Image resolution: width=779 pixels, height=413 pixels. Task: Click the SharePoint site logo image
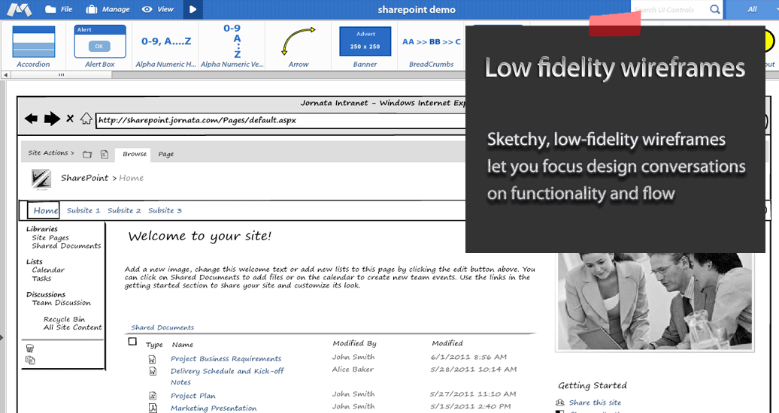(41, 179)
